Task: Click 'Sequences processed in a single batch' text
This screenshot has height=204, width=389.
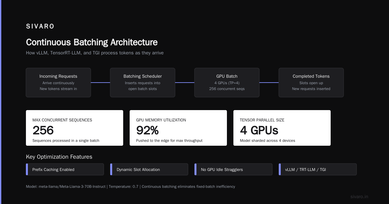Action: (x=66, y=141)
